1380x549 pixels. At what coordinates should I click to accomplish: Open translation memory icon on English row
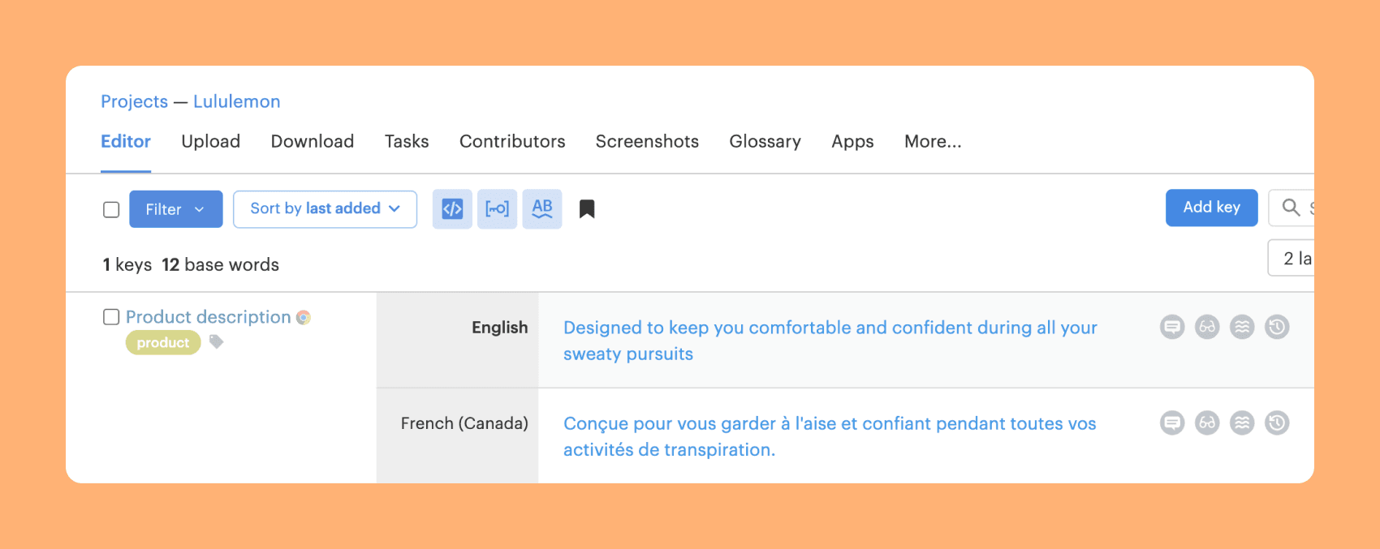[x=1242, y=328]
